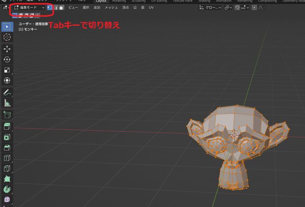The image size is (305, 207).
Task: Switch to the Shading workspace tab
Action: [204, 1]
